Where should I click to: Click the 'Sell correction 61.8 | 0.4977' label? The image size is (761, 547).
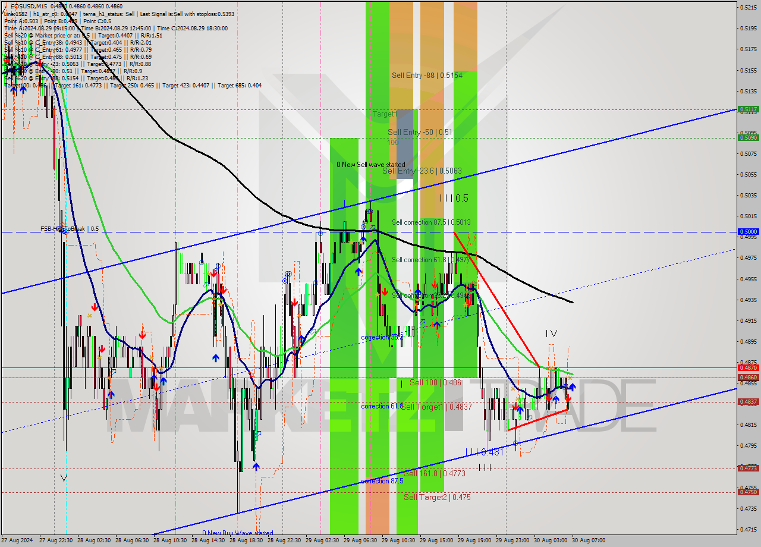pos(431,260)
